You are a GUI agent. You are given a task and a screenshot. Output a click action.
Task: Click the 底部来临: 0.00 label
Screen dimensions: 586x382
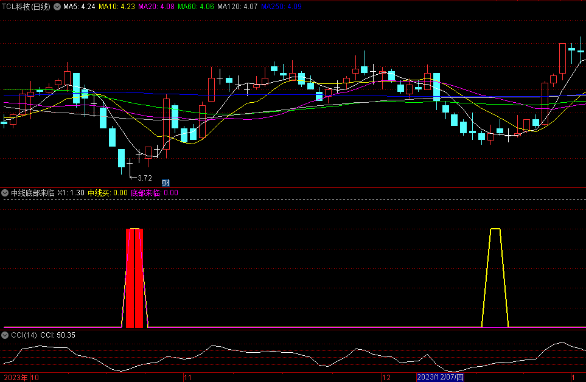(155, 193)
